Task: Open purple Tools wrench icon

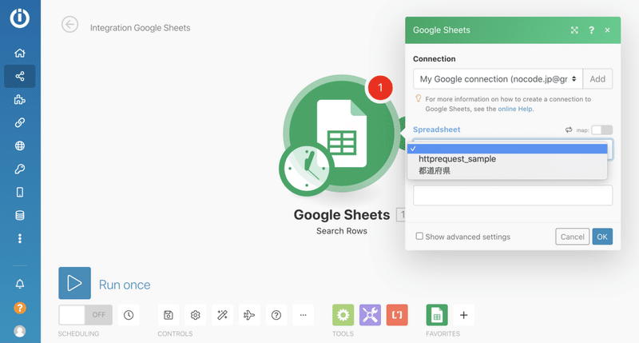Action: (x=370, y=315)
